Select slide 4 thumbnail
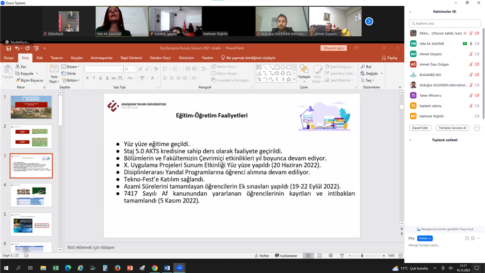Viewport: 485px width, 273px height. click(x=31, y=195)
